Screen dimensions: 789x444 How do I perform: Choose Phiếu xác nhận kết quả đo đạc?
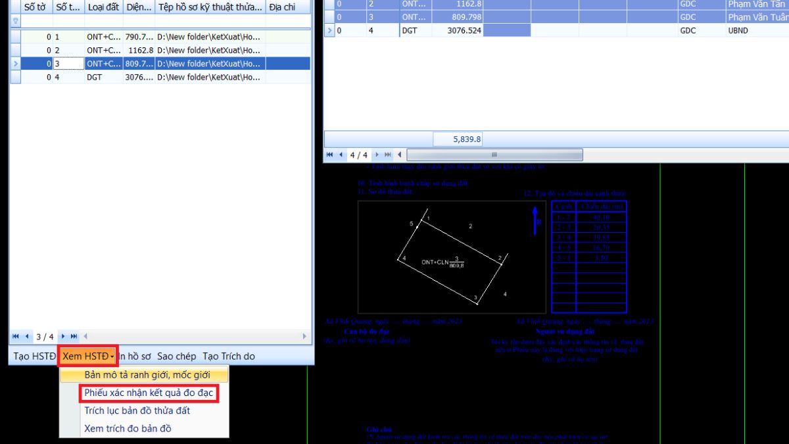coord(149,393)
